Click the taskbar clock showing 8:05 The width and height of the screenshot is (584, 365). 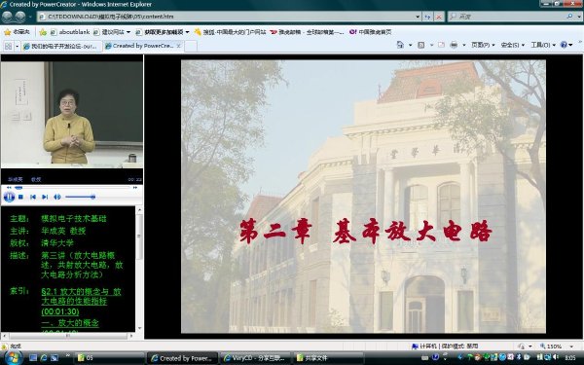coord(570,357)
